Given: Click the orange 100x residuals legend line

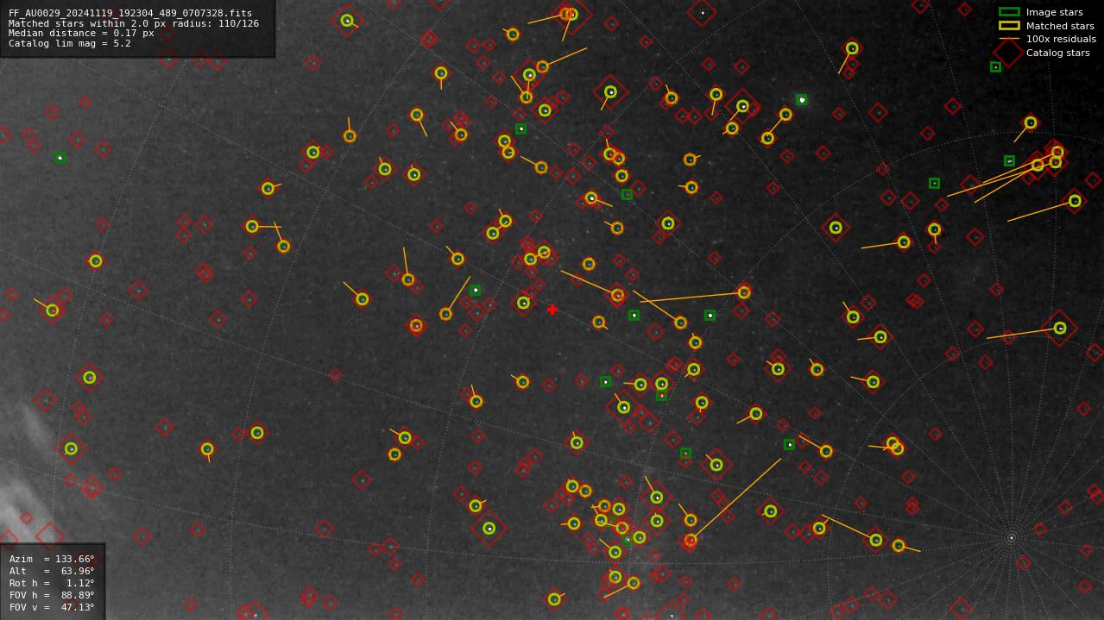Looking at the screenshot, I should point(1009,39).
